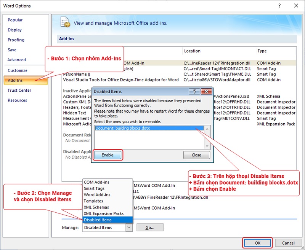Image resolution: width=305 pixels, height=250 pixels.
Task: Switch to the Display options category
Action: tap(14, 30)
